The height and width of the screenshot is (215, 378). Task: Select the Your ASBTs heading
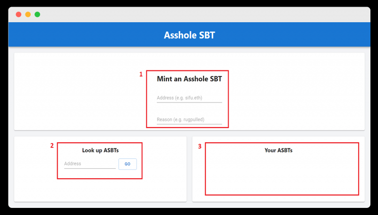click(x=278, y=150)
